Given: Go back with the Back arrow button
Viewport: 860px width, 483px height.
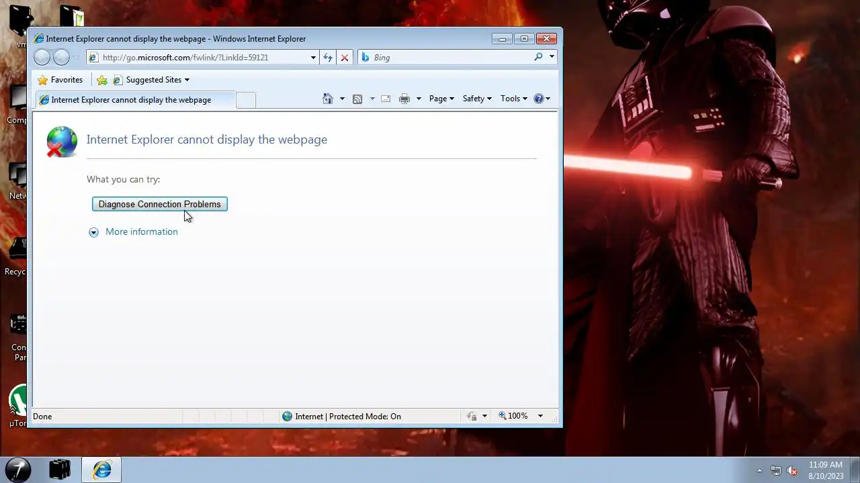Looking at the screenshot, I should pyautogui.click(x=42, y=58).
